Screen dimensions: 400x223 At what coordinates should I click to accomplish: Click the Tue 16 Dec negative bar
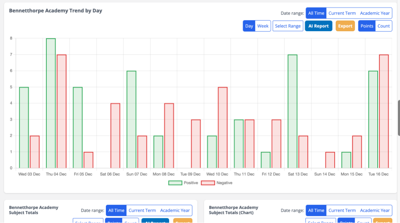coord(384,111)
